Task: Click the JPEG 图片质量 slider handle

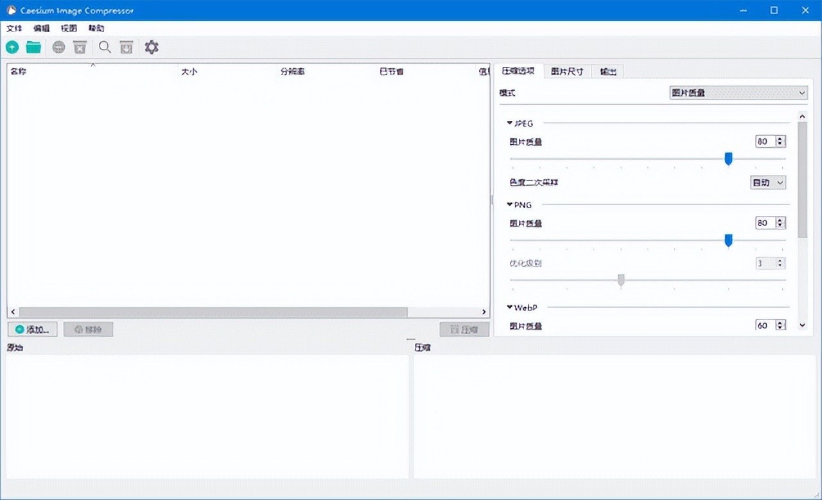Action: click(x=728, y=159)
